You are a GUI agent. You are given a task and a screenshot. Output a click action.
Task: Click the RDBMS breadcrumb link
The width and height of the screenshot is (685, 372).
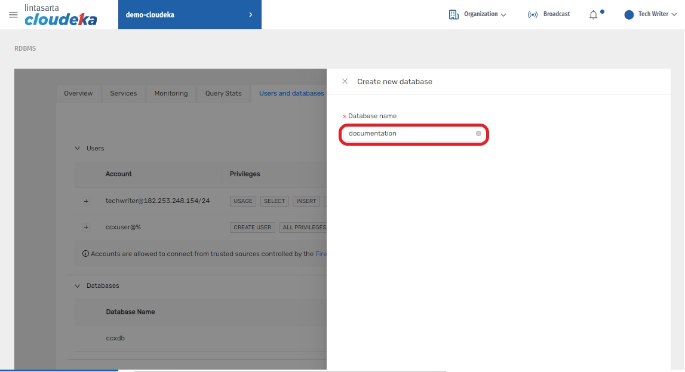(x=25, y=49)
